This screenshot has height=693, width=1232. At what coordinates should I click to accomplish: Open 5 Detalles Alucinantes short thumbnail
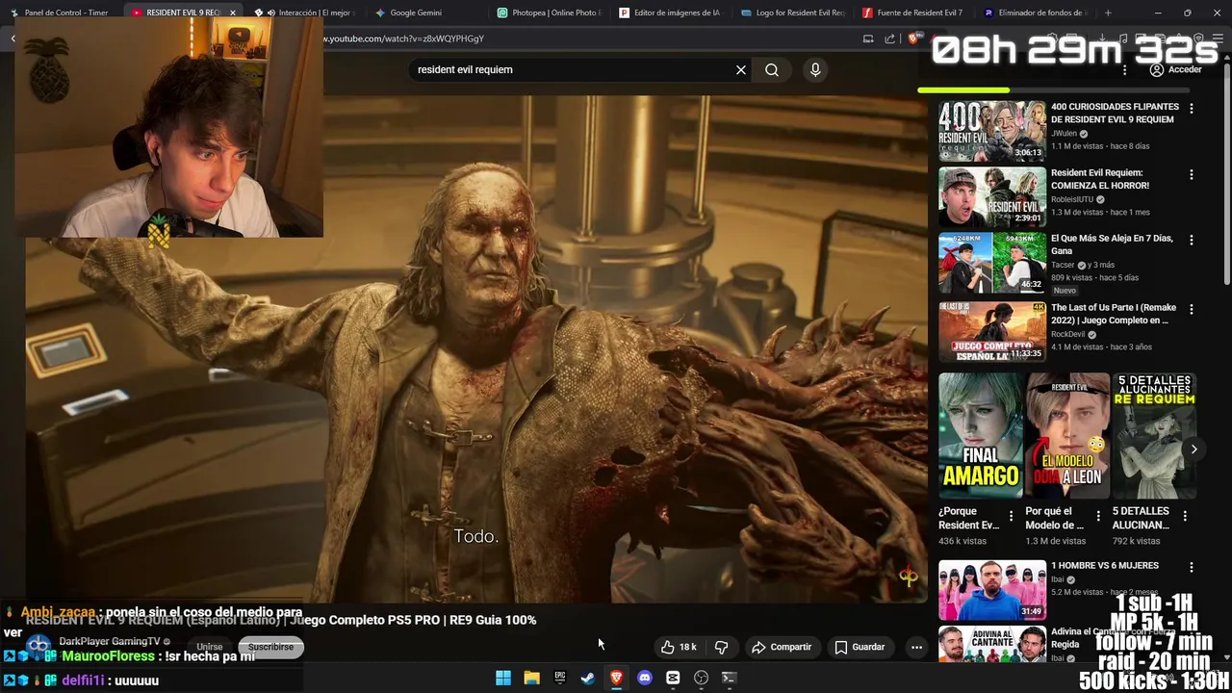coord(1154,435)
